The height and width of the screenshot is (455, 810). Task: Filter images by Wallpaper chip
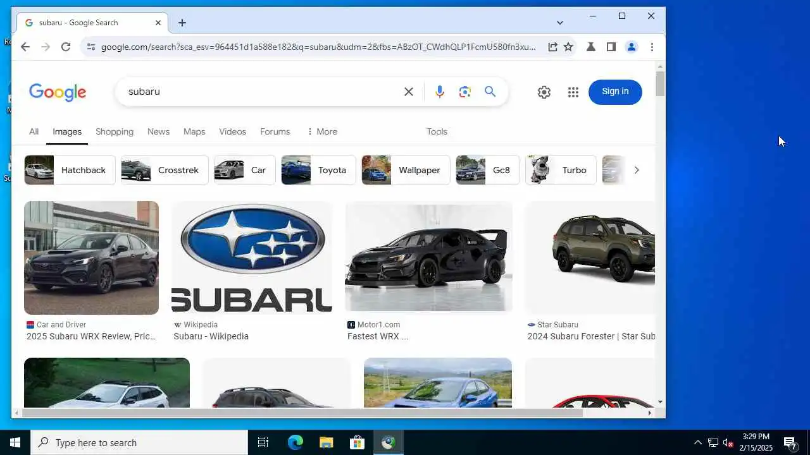pos(406,170)
